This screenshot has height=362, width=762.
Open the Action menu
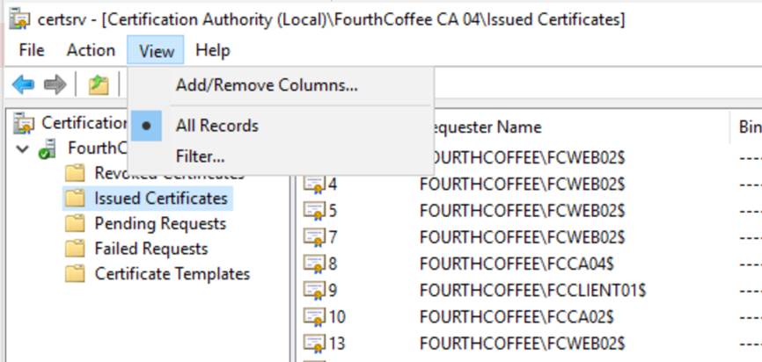pyautogui.click(x=91, y=51)
